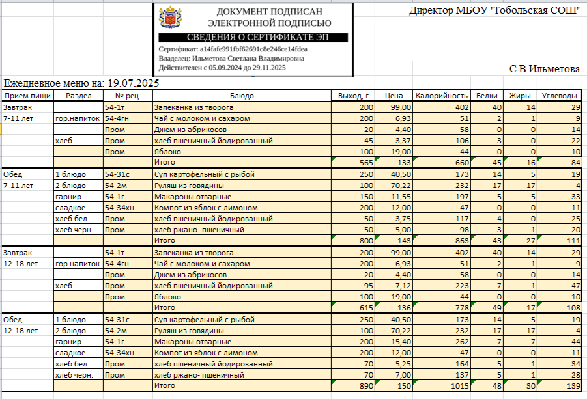Select the Итого carbs cell showing 139
Viewport: 587px width, 399px height.
pos(559,385)
